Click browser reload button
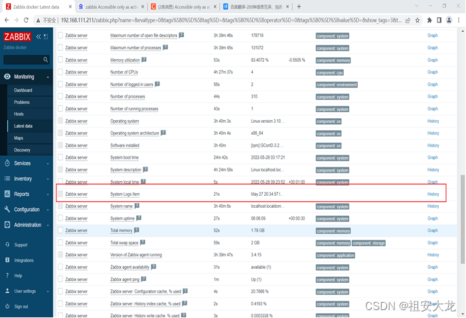Viewport: 466px width, 318px height. [26, 20]
